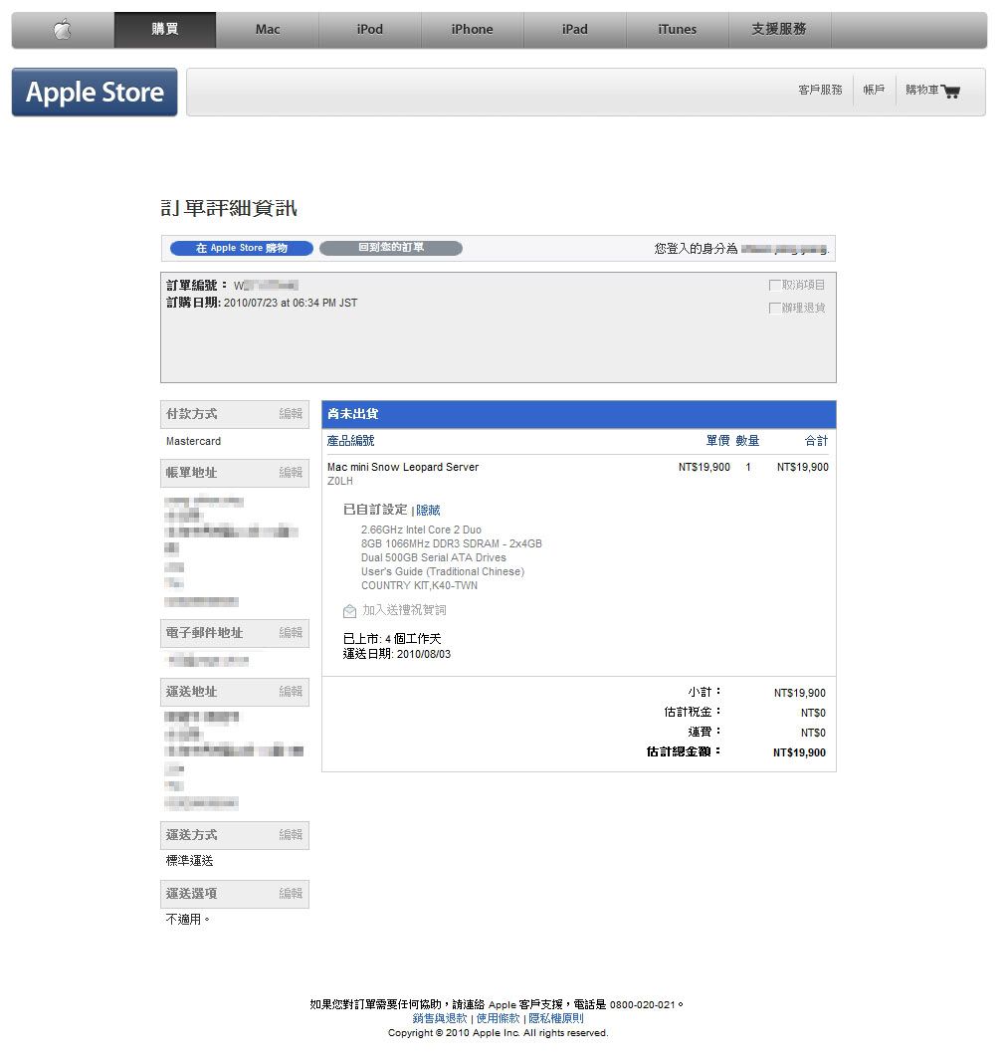
Task: Click the 標準運送 shipping method text
Action: pyautogui.click(x=190, y=860)
